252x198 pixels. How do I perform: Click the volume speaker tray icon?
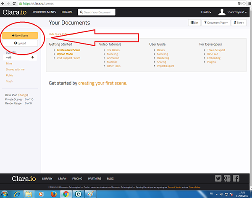coord(222,194)
